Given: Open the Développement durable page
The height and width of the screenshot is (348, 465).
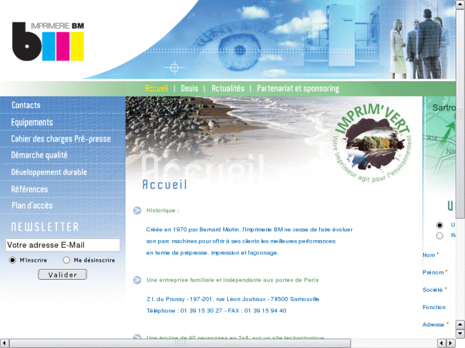Looking at the screenshot, I should 49,172.
